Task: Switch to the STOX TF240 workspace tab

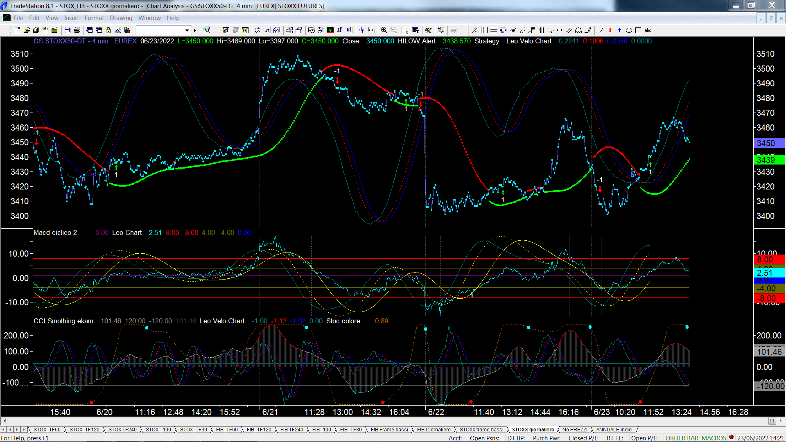Action: click(x=122, y=430)
